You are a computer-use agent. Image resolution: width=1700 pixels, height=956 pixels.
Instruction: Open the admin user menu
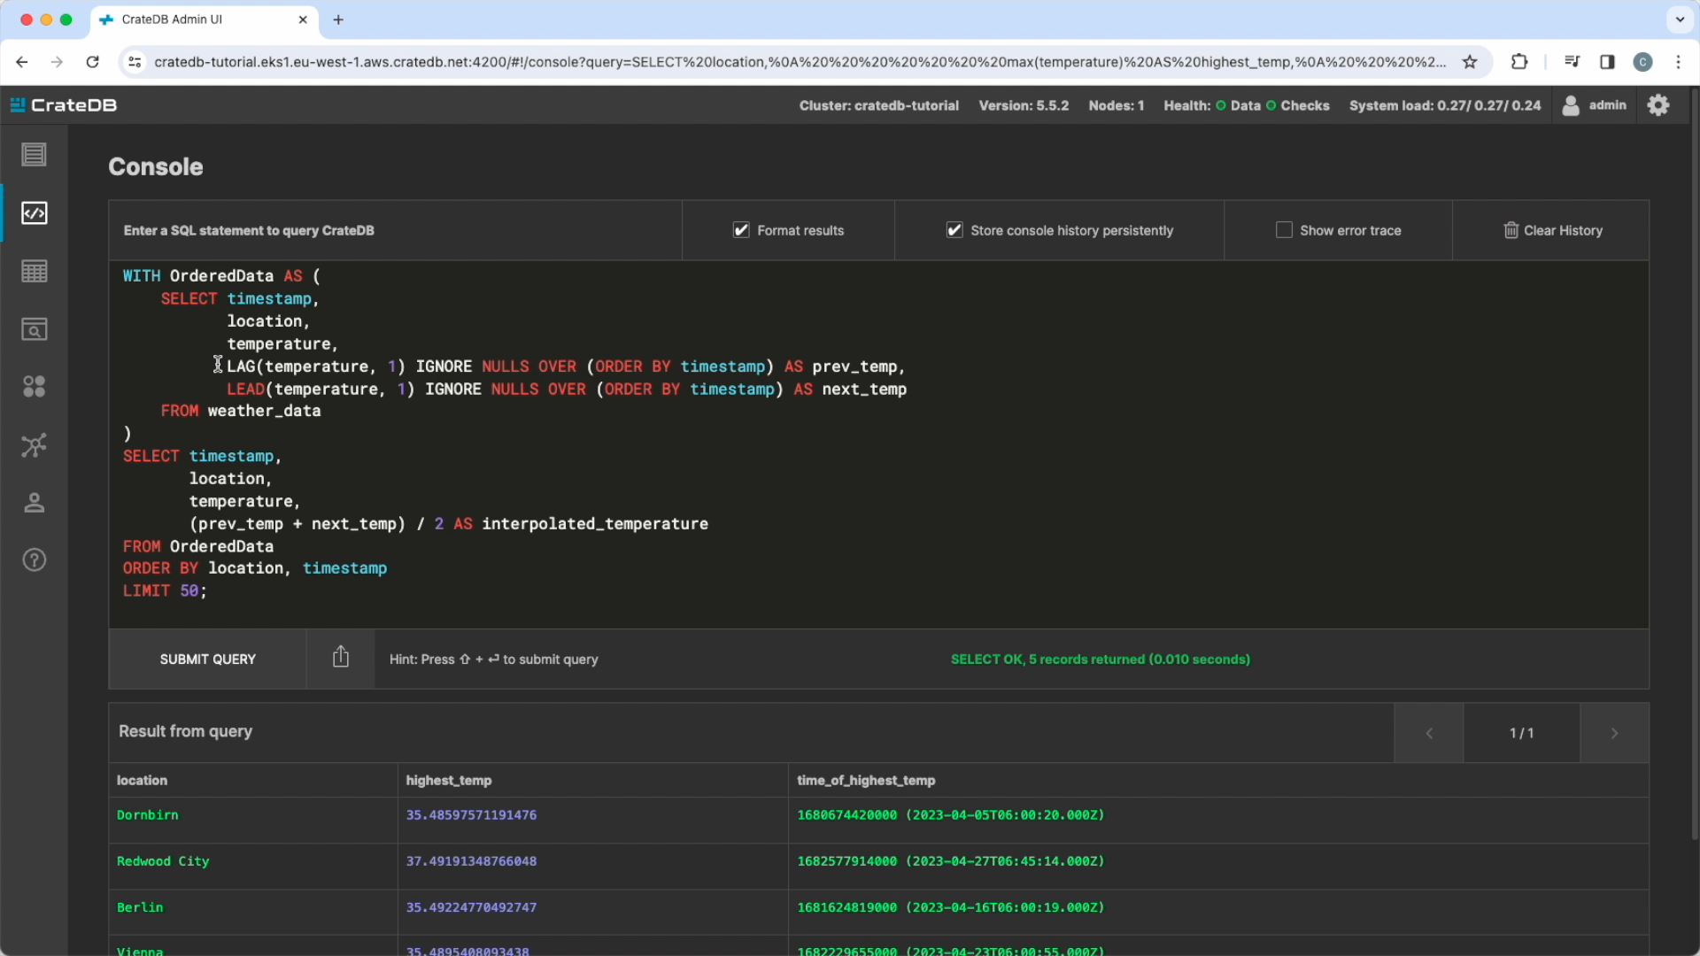tap(1595, 105)
